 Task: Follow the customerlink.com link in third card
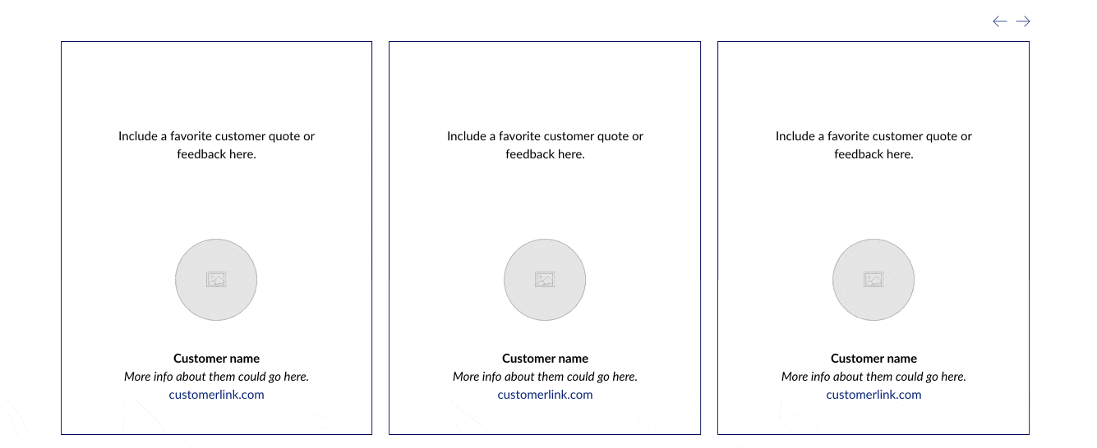pyautogui.click(x=873, y=395)
